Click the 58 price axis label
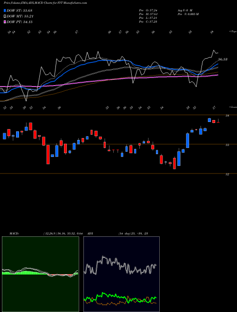The width and height of the screenshot is (237, 312). click(227, 116)
